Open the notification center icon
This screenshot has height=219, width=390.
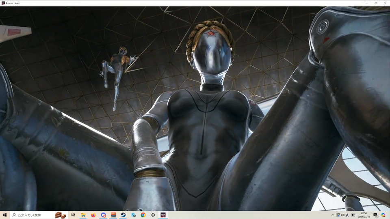(375, 215)
